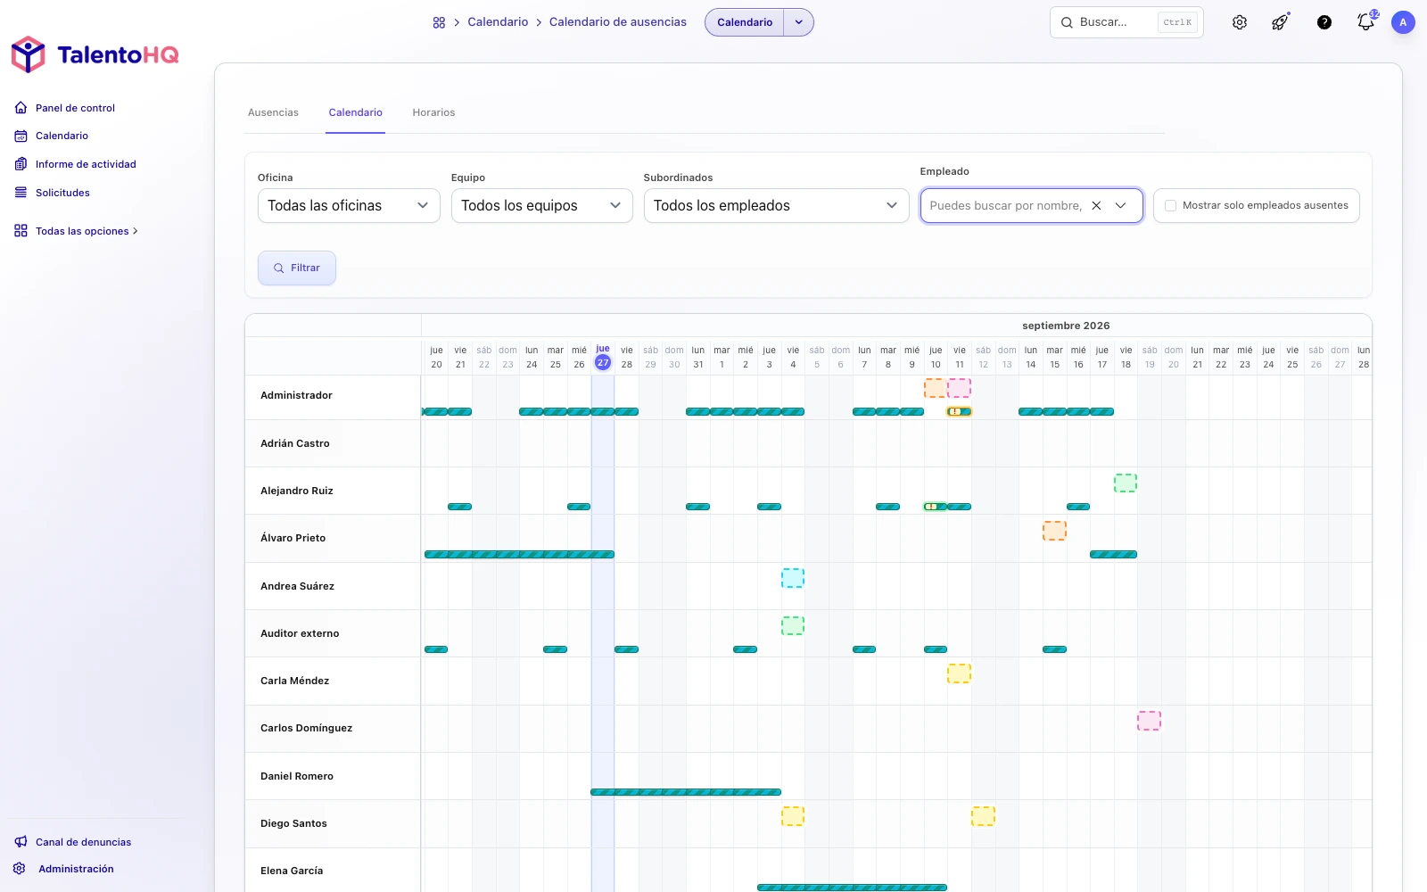Click into the Empleado name search field
Screen dimensions: 1427x892
[1005, 205]
